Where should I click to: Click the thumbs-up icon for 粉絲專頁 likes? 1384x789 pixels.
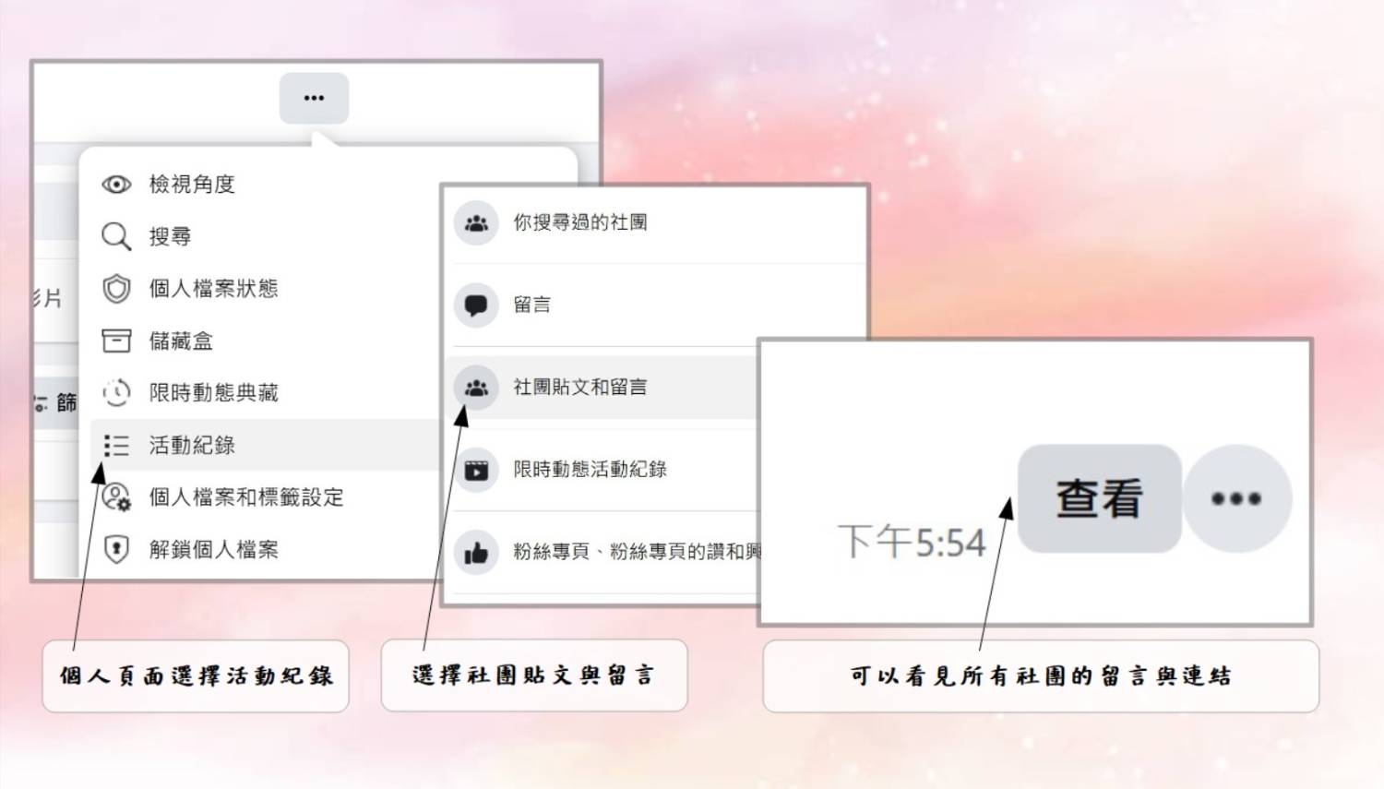click(476, 552)
